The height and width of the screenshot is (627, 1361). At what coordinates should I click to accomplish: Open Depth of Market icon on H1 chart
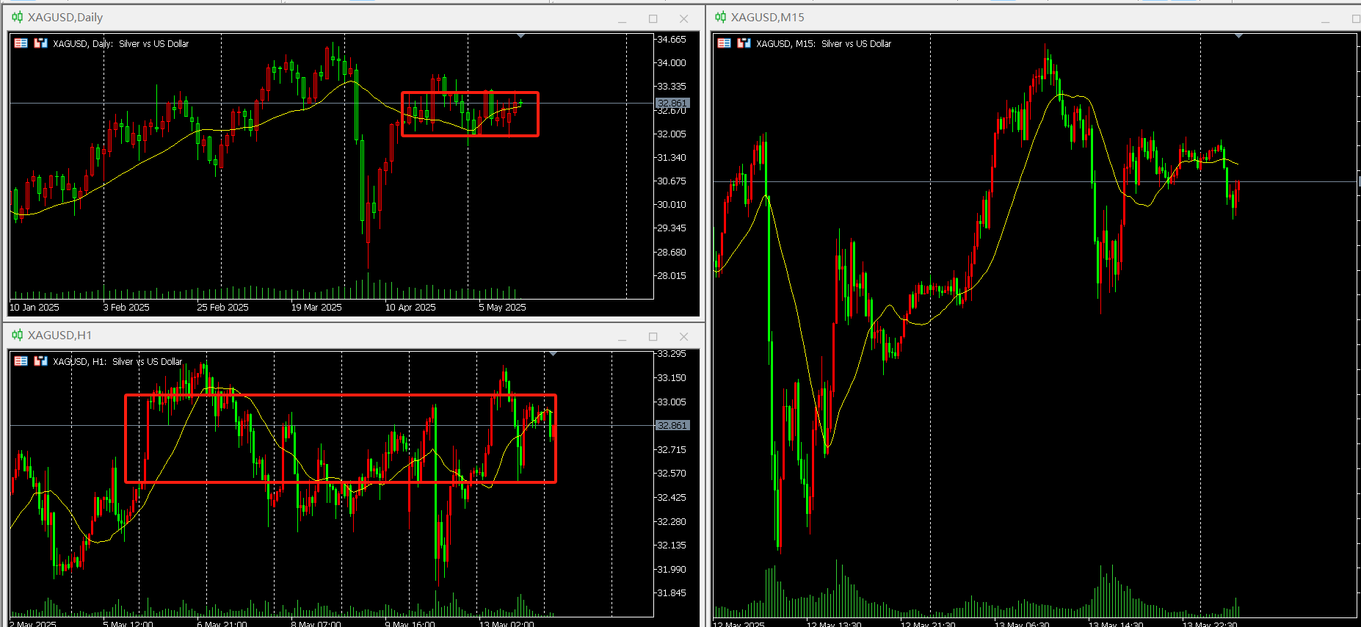(40, 361)
